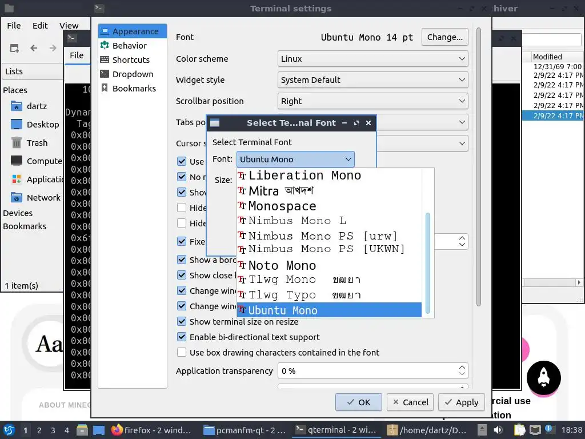Open the Lubuntu start menu

point(9,430)
